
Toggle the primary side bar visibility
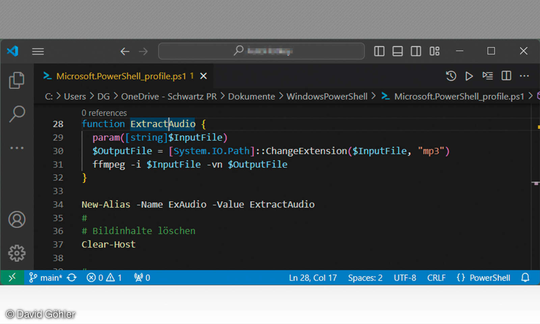[379, 51]
